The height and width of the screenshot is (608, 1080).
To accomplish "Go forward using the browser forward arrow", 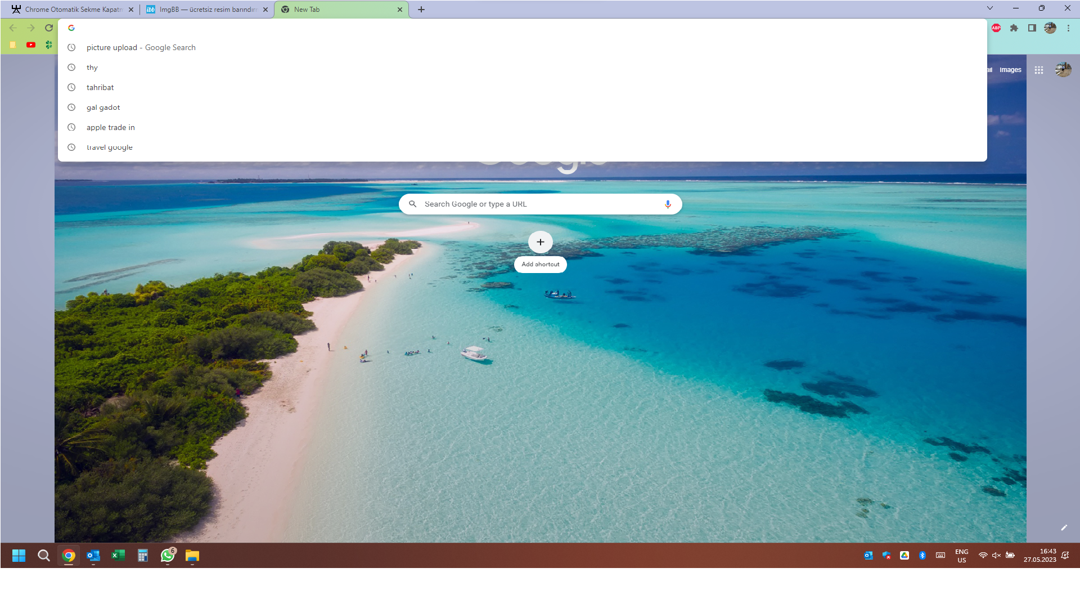I will coord(31,28).
